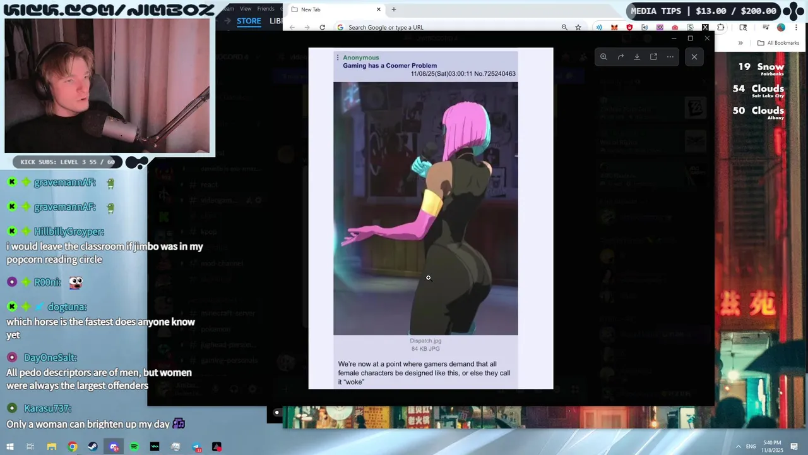Click chat username R00ni
This screenshot has height=455, width=808.
pyautogui.click(x=48, y=282)
